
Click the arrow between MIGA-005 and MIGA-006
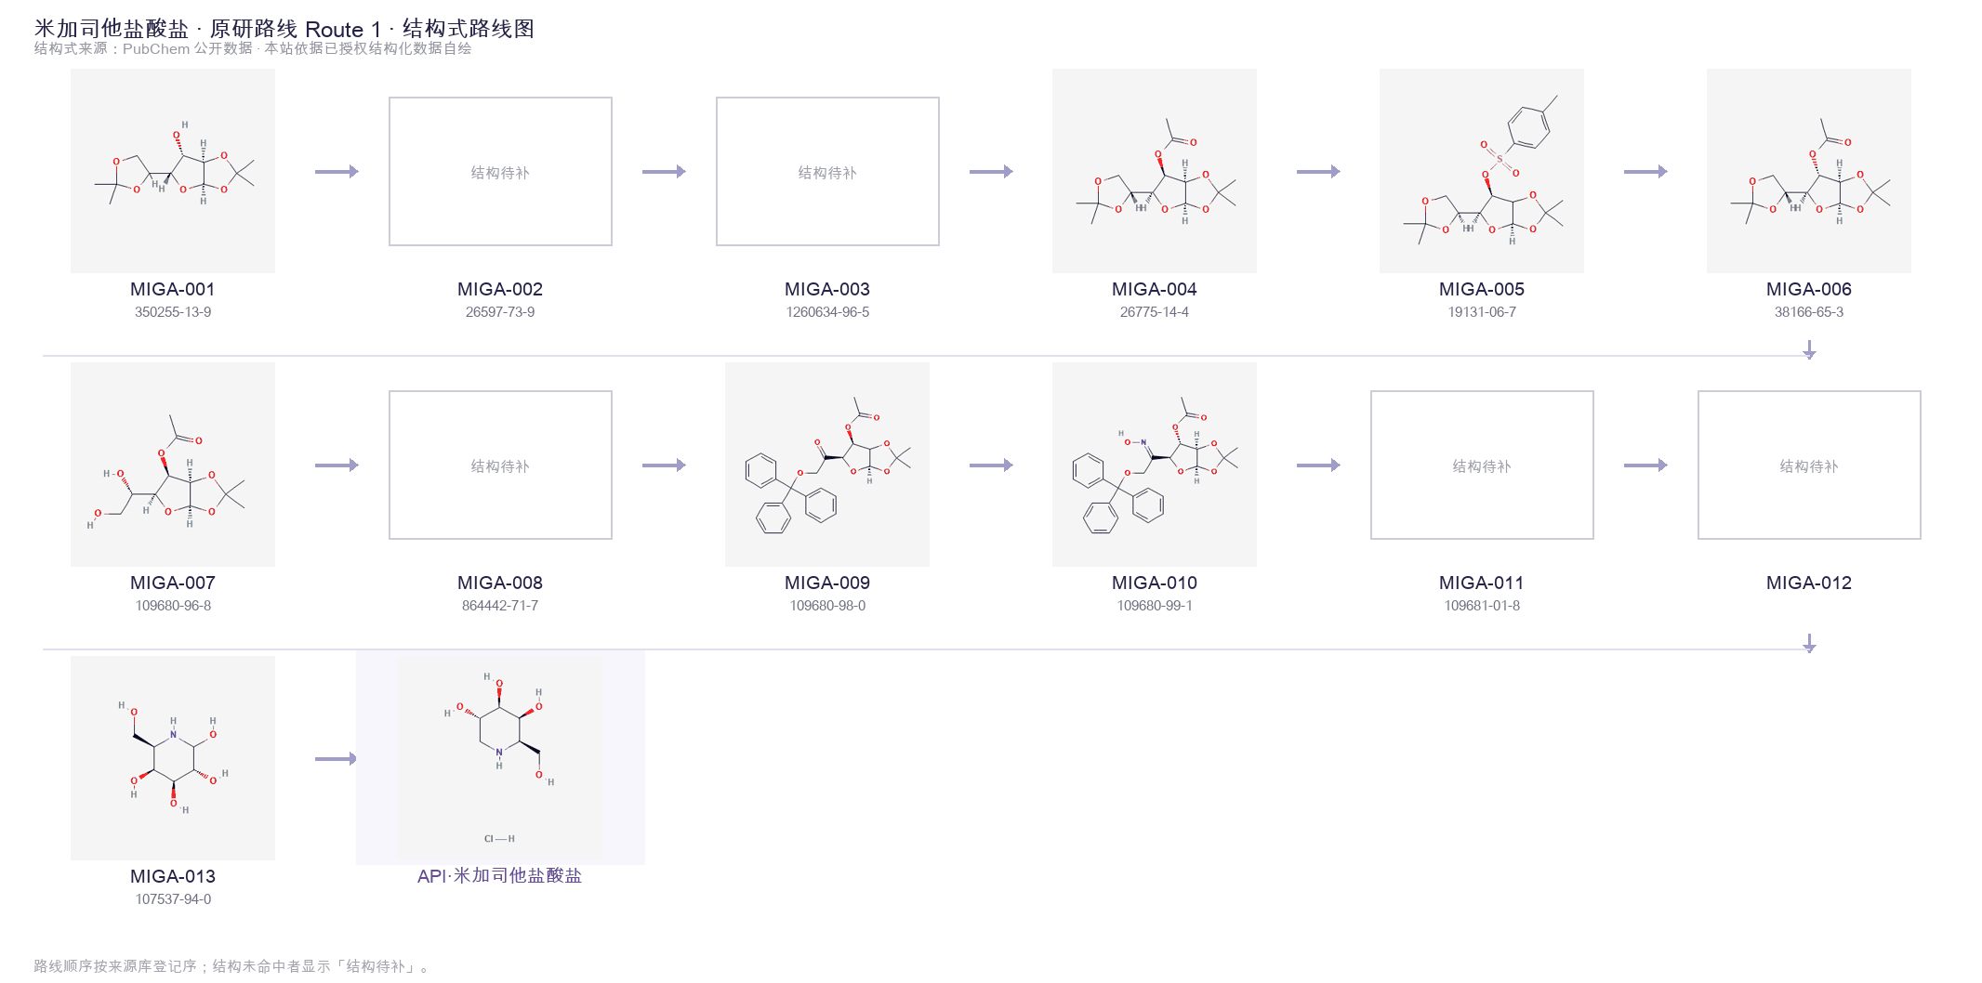1645,172
